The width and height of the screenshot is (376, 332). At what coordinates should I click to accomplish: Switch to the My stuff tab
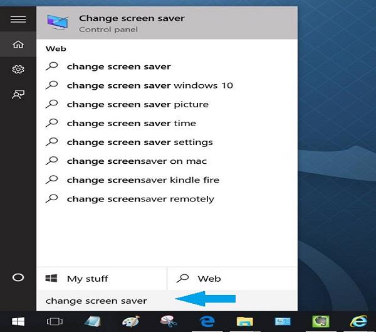pyautogui.click(x=102, y=279)
